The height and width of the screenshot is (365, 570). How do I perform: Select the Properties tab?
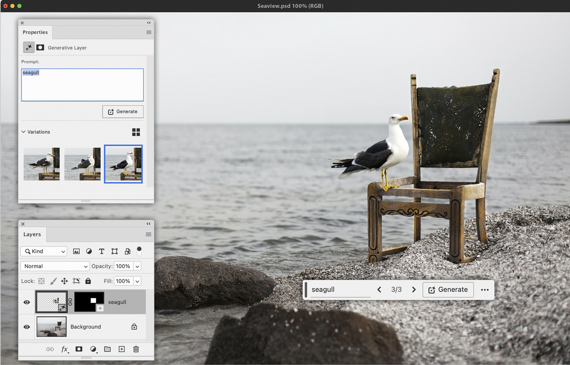(x=35, y=32)
